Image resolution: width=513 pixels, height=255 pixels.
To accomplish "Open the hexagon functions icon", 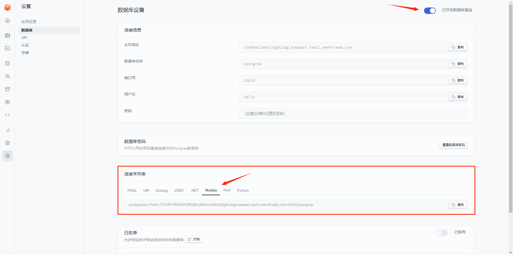I will [x=7, y=102].
